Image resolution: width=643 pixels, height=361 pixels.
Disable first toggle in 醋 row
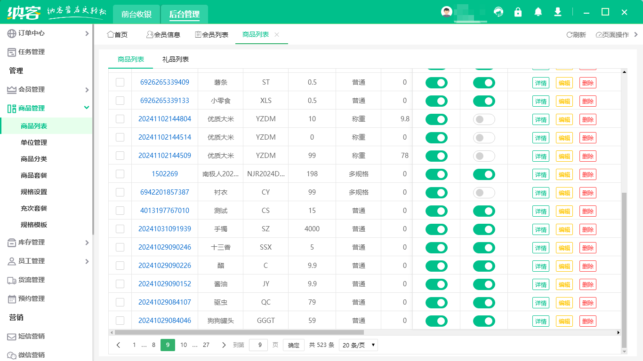coord(436,266)
